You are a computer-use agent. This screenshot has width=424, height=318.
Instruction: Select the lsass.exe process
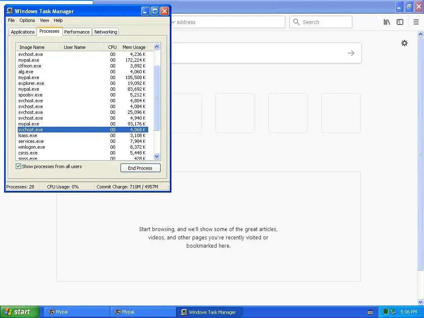(83, 135)
